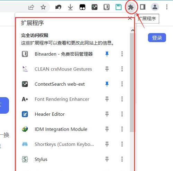Open more options for Bitwarden

(x=122, y=54)
